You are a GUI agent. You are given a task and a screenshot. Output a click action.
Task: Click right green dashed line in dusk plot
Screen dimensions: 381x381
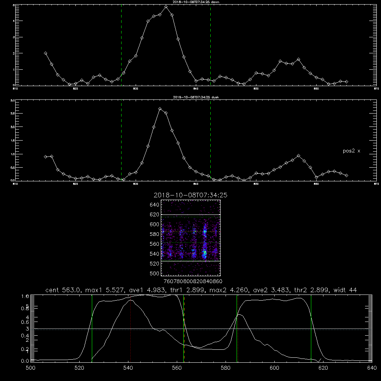[x=210, y=140]
